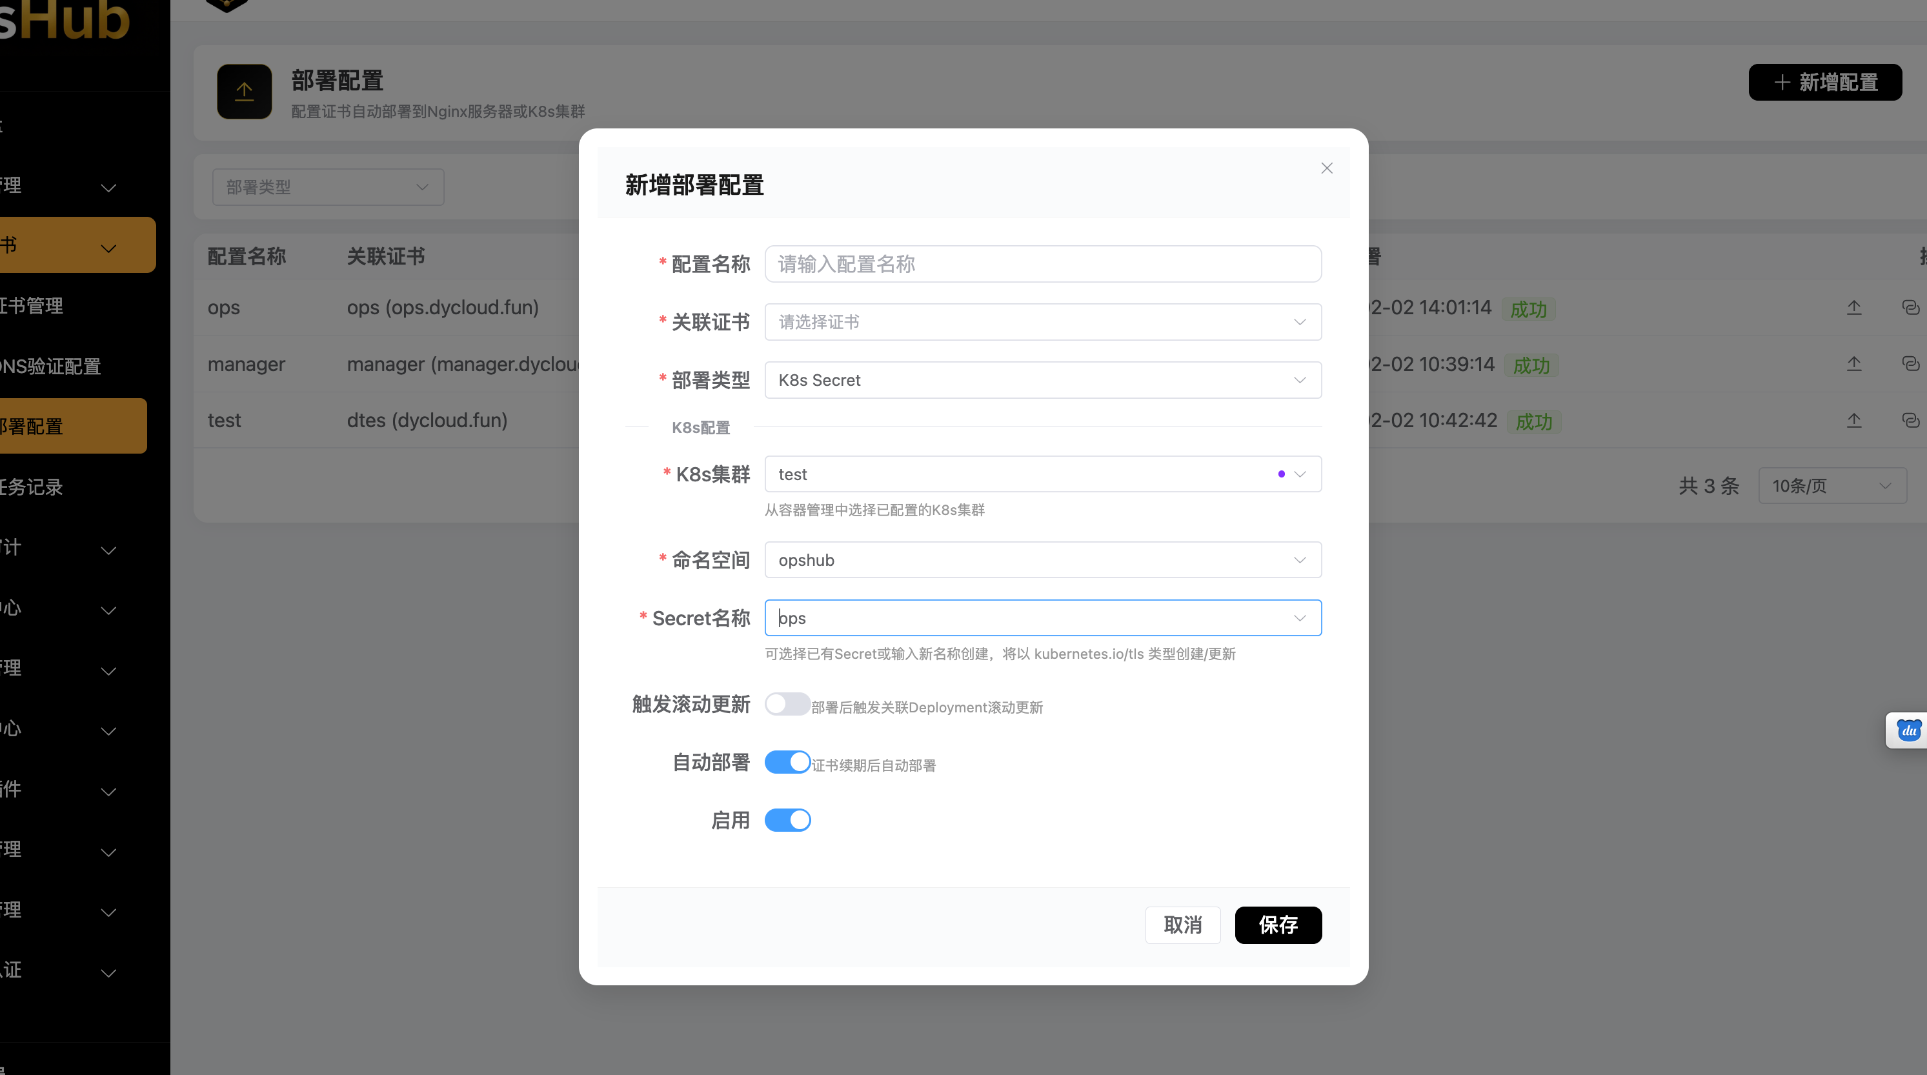
Task: Click the Baidu Netdisk floating icon
Action: coord(1908,730)
